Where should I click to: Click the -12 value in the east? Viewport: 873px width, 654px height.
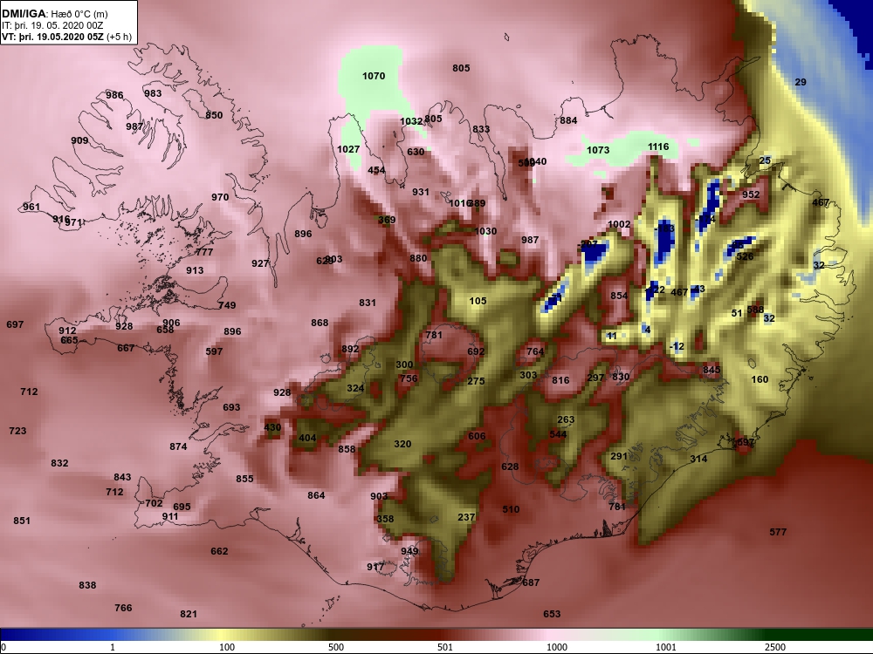677,346
